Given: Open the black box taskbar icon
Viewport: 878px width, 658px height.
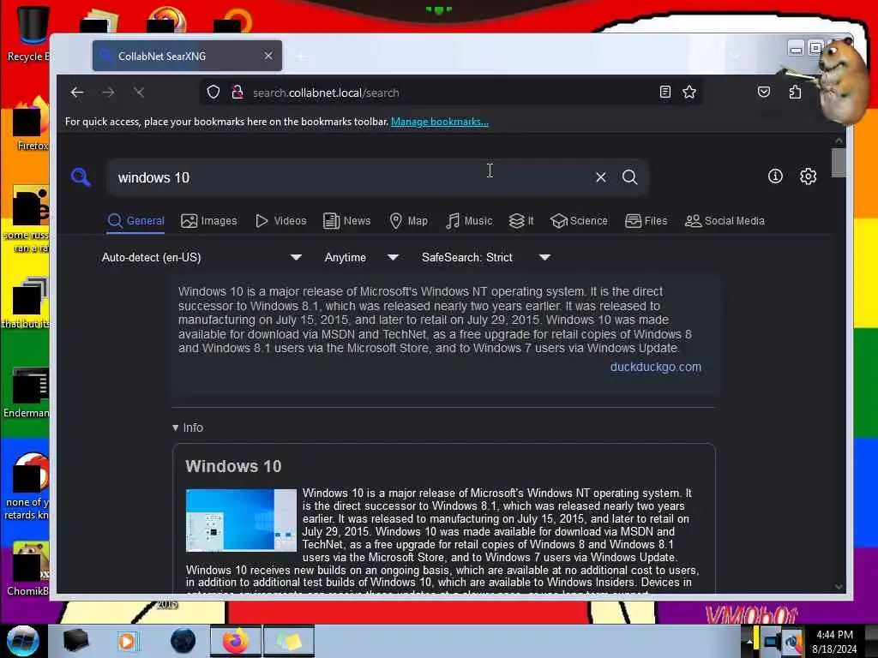Looking at the screenshot, I should pyautogui.click(x=75, y=641).
